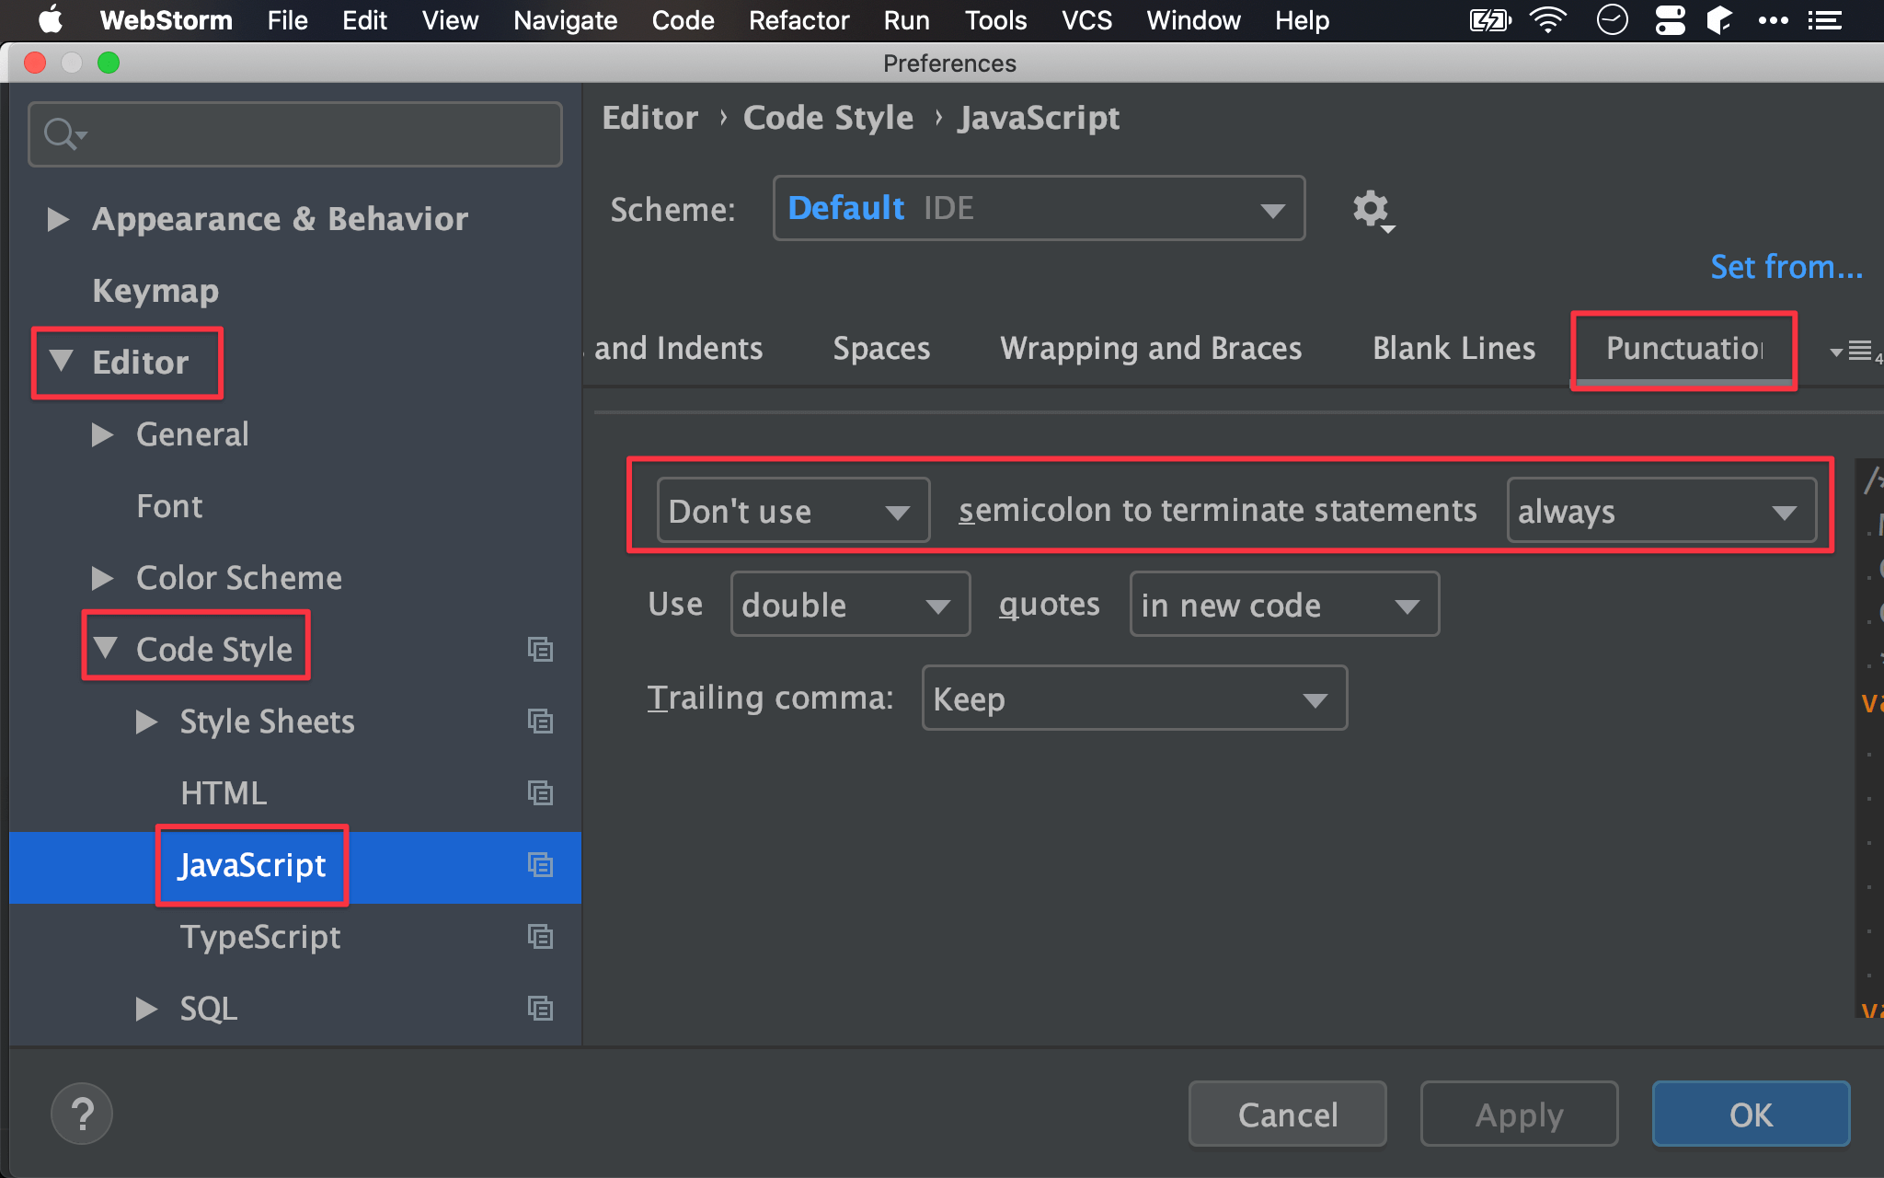1884x1178 pixels.
Task: Click the Copy icon next to Code Style
Action: pos(540,649)
